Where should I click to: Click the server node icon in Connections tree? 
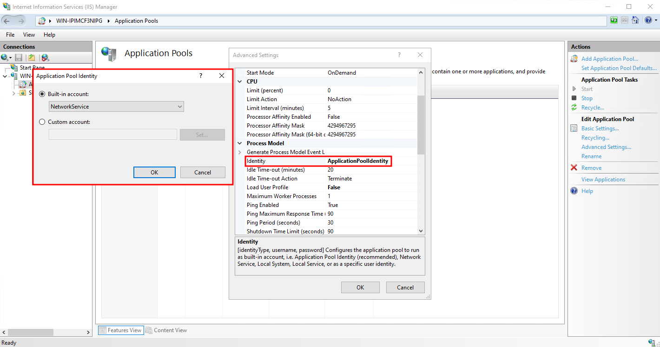[x=14, y=76]
